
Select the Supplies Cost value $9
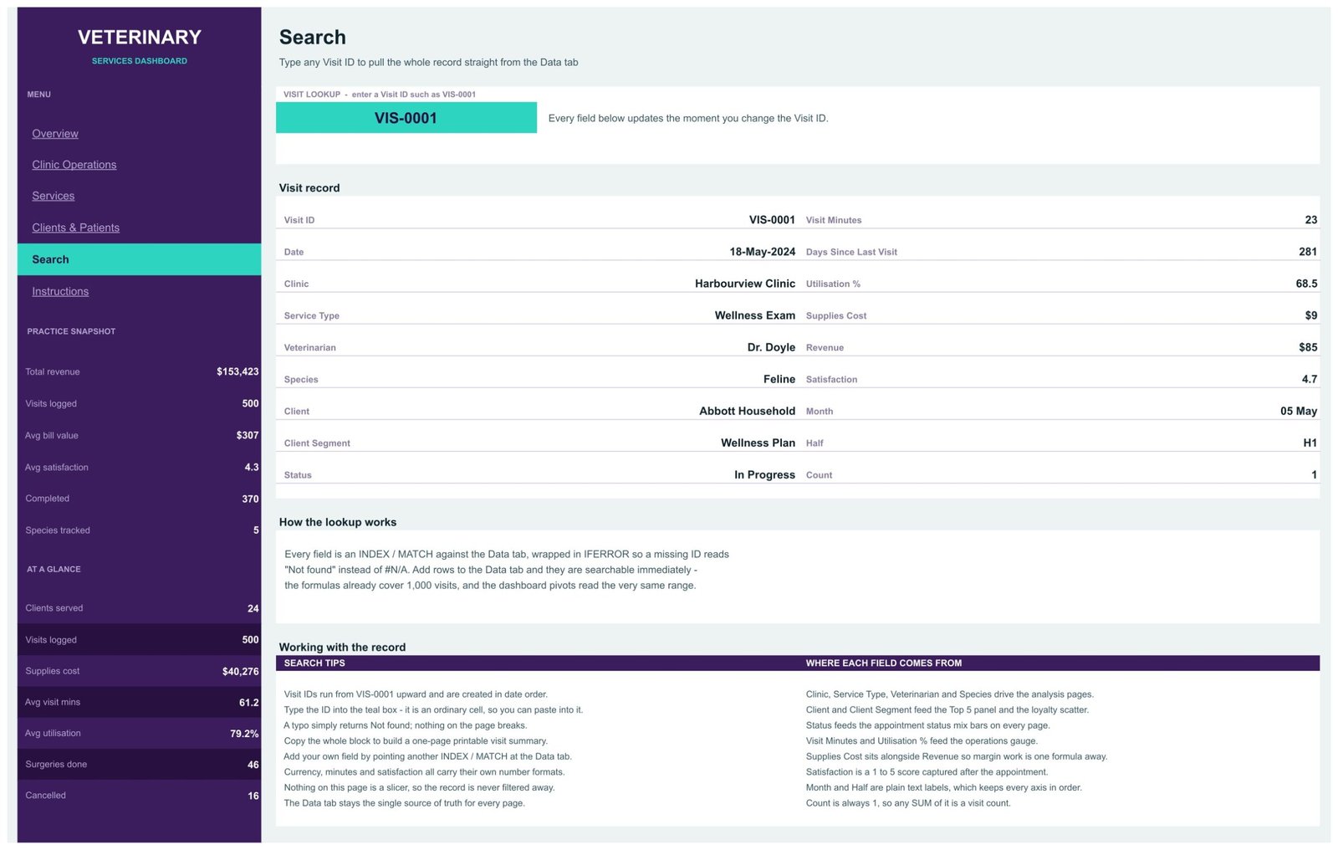[x=1311, y=315]
